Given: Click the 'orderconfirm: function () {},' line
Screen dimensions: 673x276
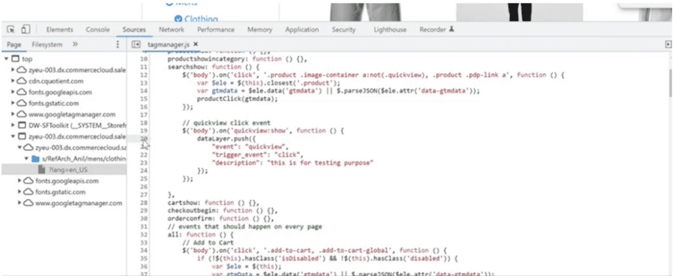Looking at the screenshot, I should [x=222, y=218].
